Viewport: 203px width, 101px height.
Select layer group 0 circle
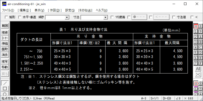196,84
